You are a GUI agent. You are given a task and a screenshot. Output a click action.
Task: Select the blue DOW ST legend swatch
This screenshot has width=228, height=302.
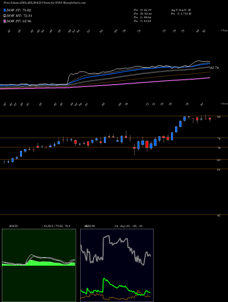[5, 10]
